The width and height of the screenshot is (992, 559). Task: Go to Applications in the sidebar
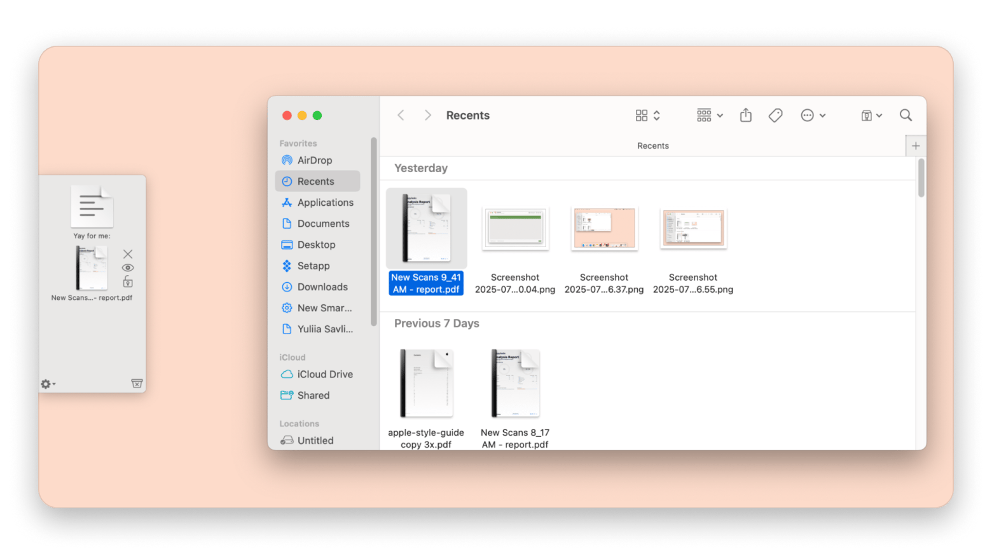click(x=325, y=203)
